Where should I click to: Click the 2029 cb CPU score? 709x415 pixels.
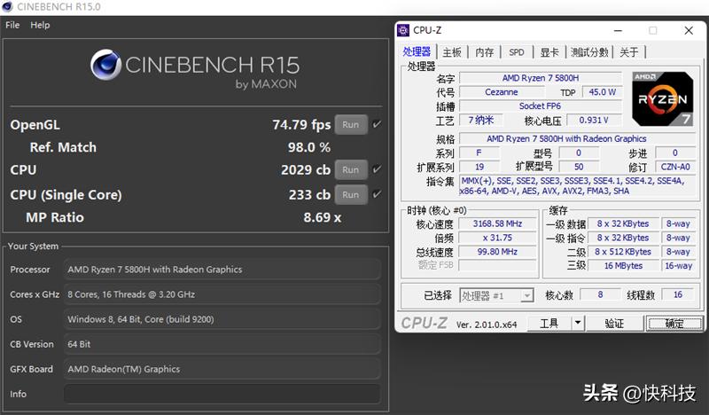[306, 169]
